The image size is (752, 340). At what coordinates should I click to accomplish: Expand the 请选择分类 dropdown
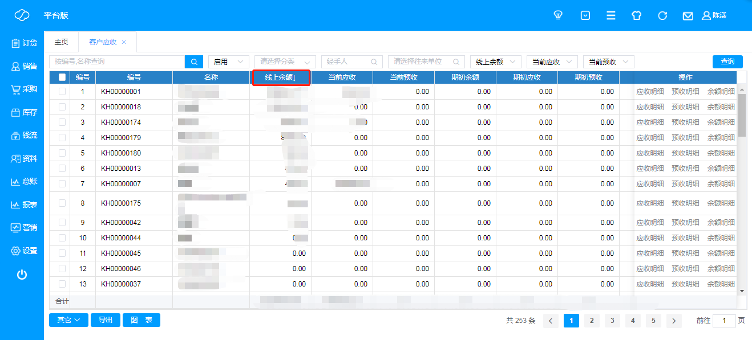pyautogui.click(x=285, y=62)
